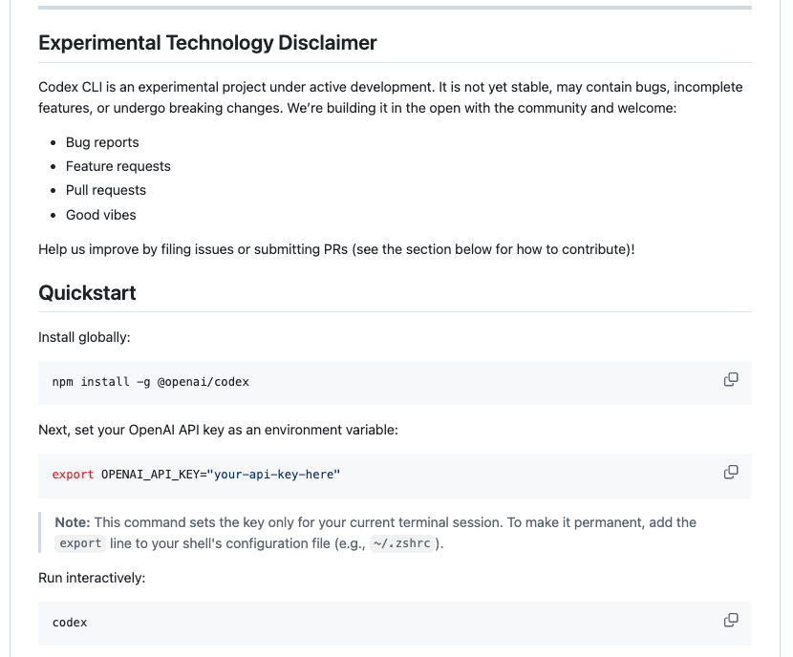Click the Quickstart heading
The height and width of the screenshot is (657, 793).
(87, 293)
